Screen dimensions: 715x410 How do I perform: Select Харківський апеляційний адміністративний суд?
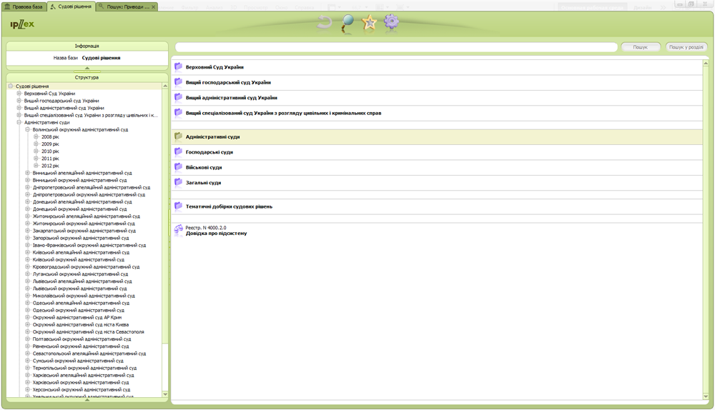point(84,376)
